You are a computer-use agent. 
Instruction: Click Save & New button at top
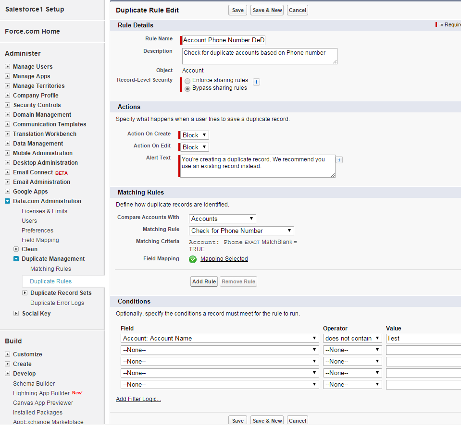(x=267, y=10)
